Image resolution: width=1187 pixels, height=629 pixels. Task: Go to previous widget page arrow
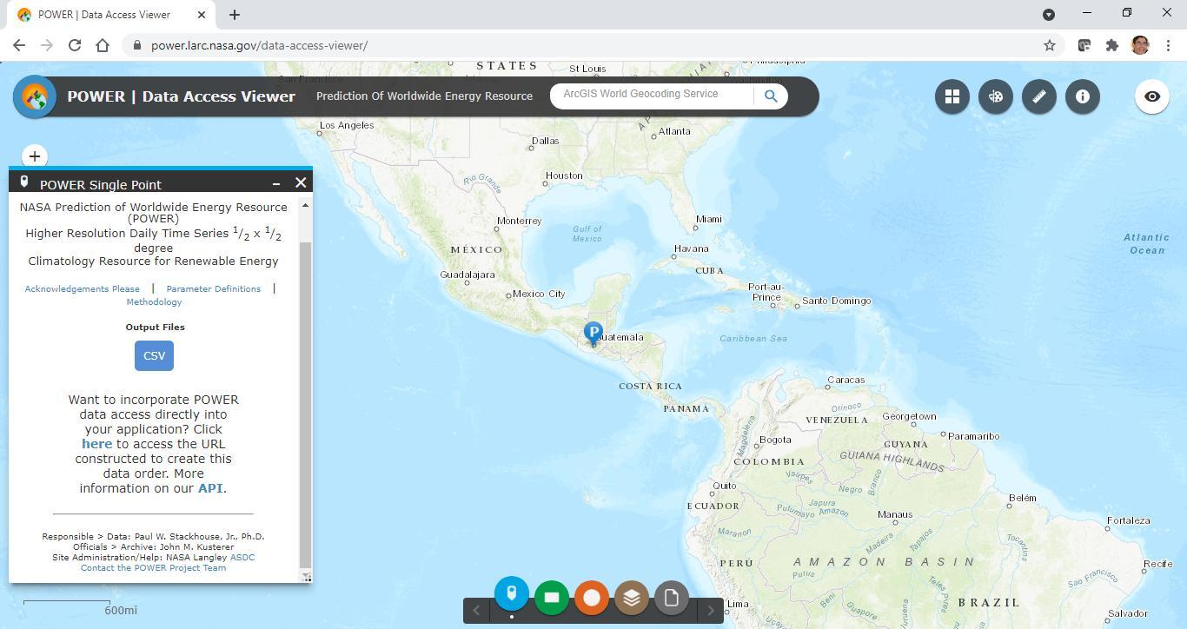tap(476, 611)
